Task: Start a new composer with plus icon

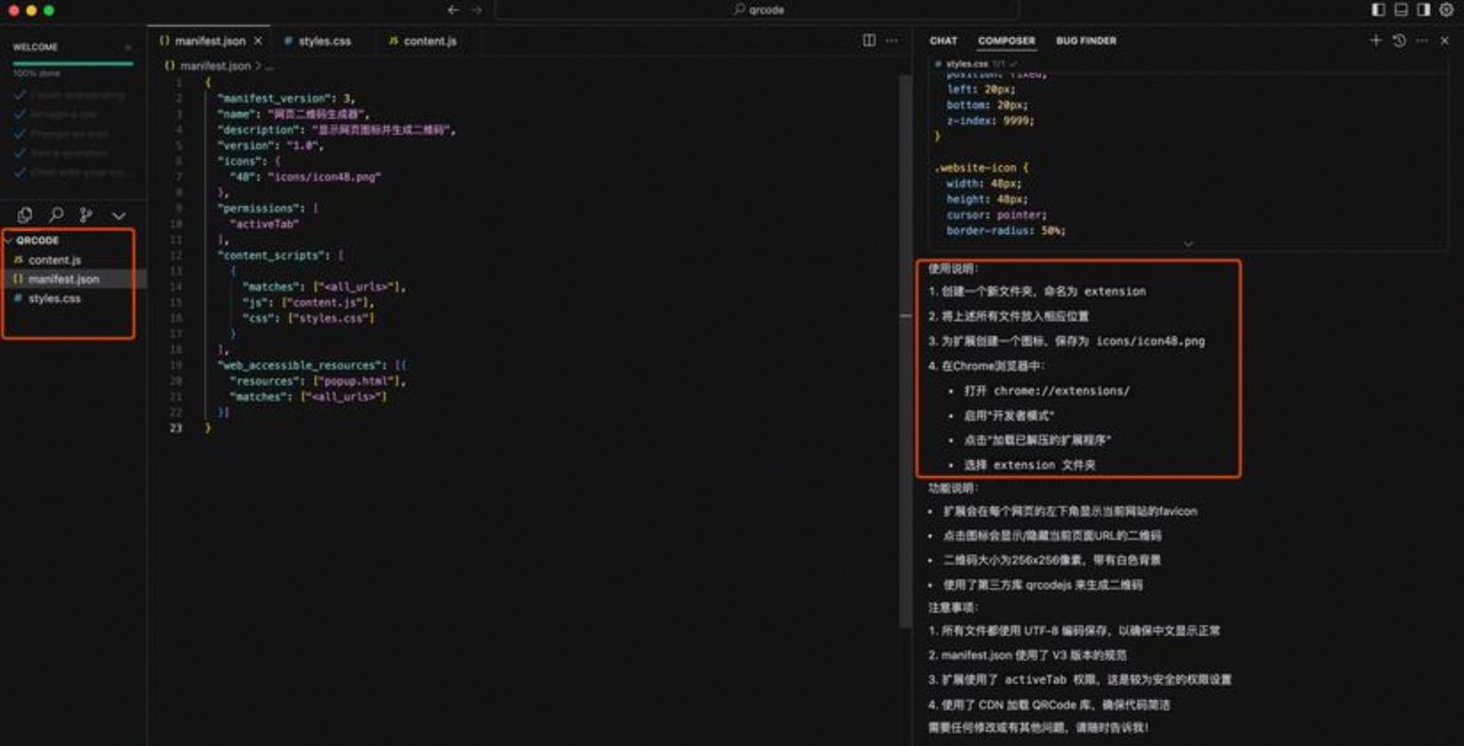Action: pos(1375,40)
